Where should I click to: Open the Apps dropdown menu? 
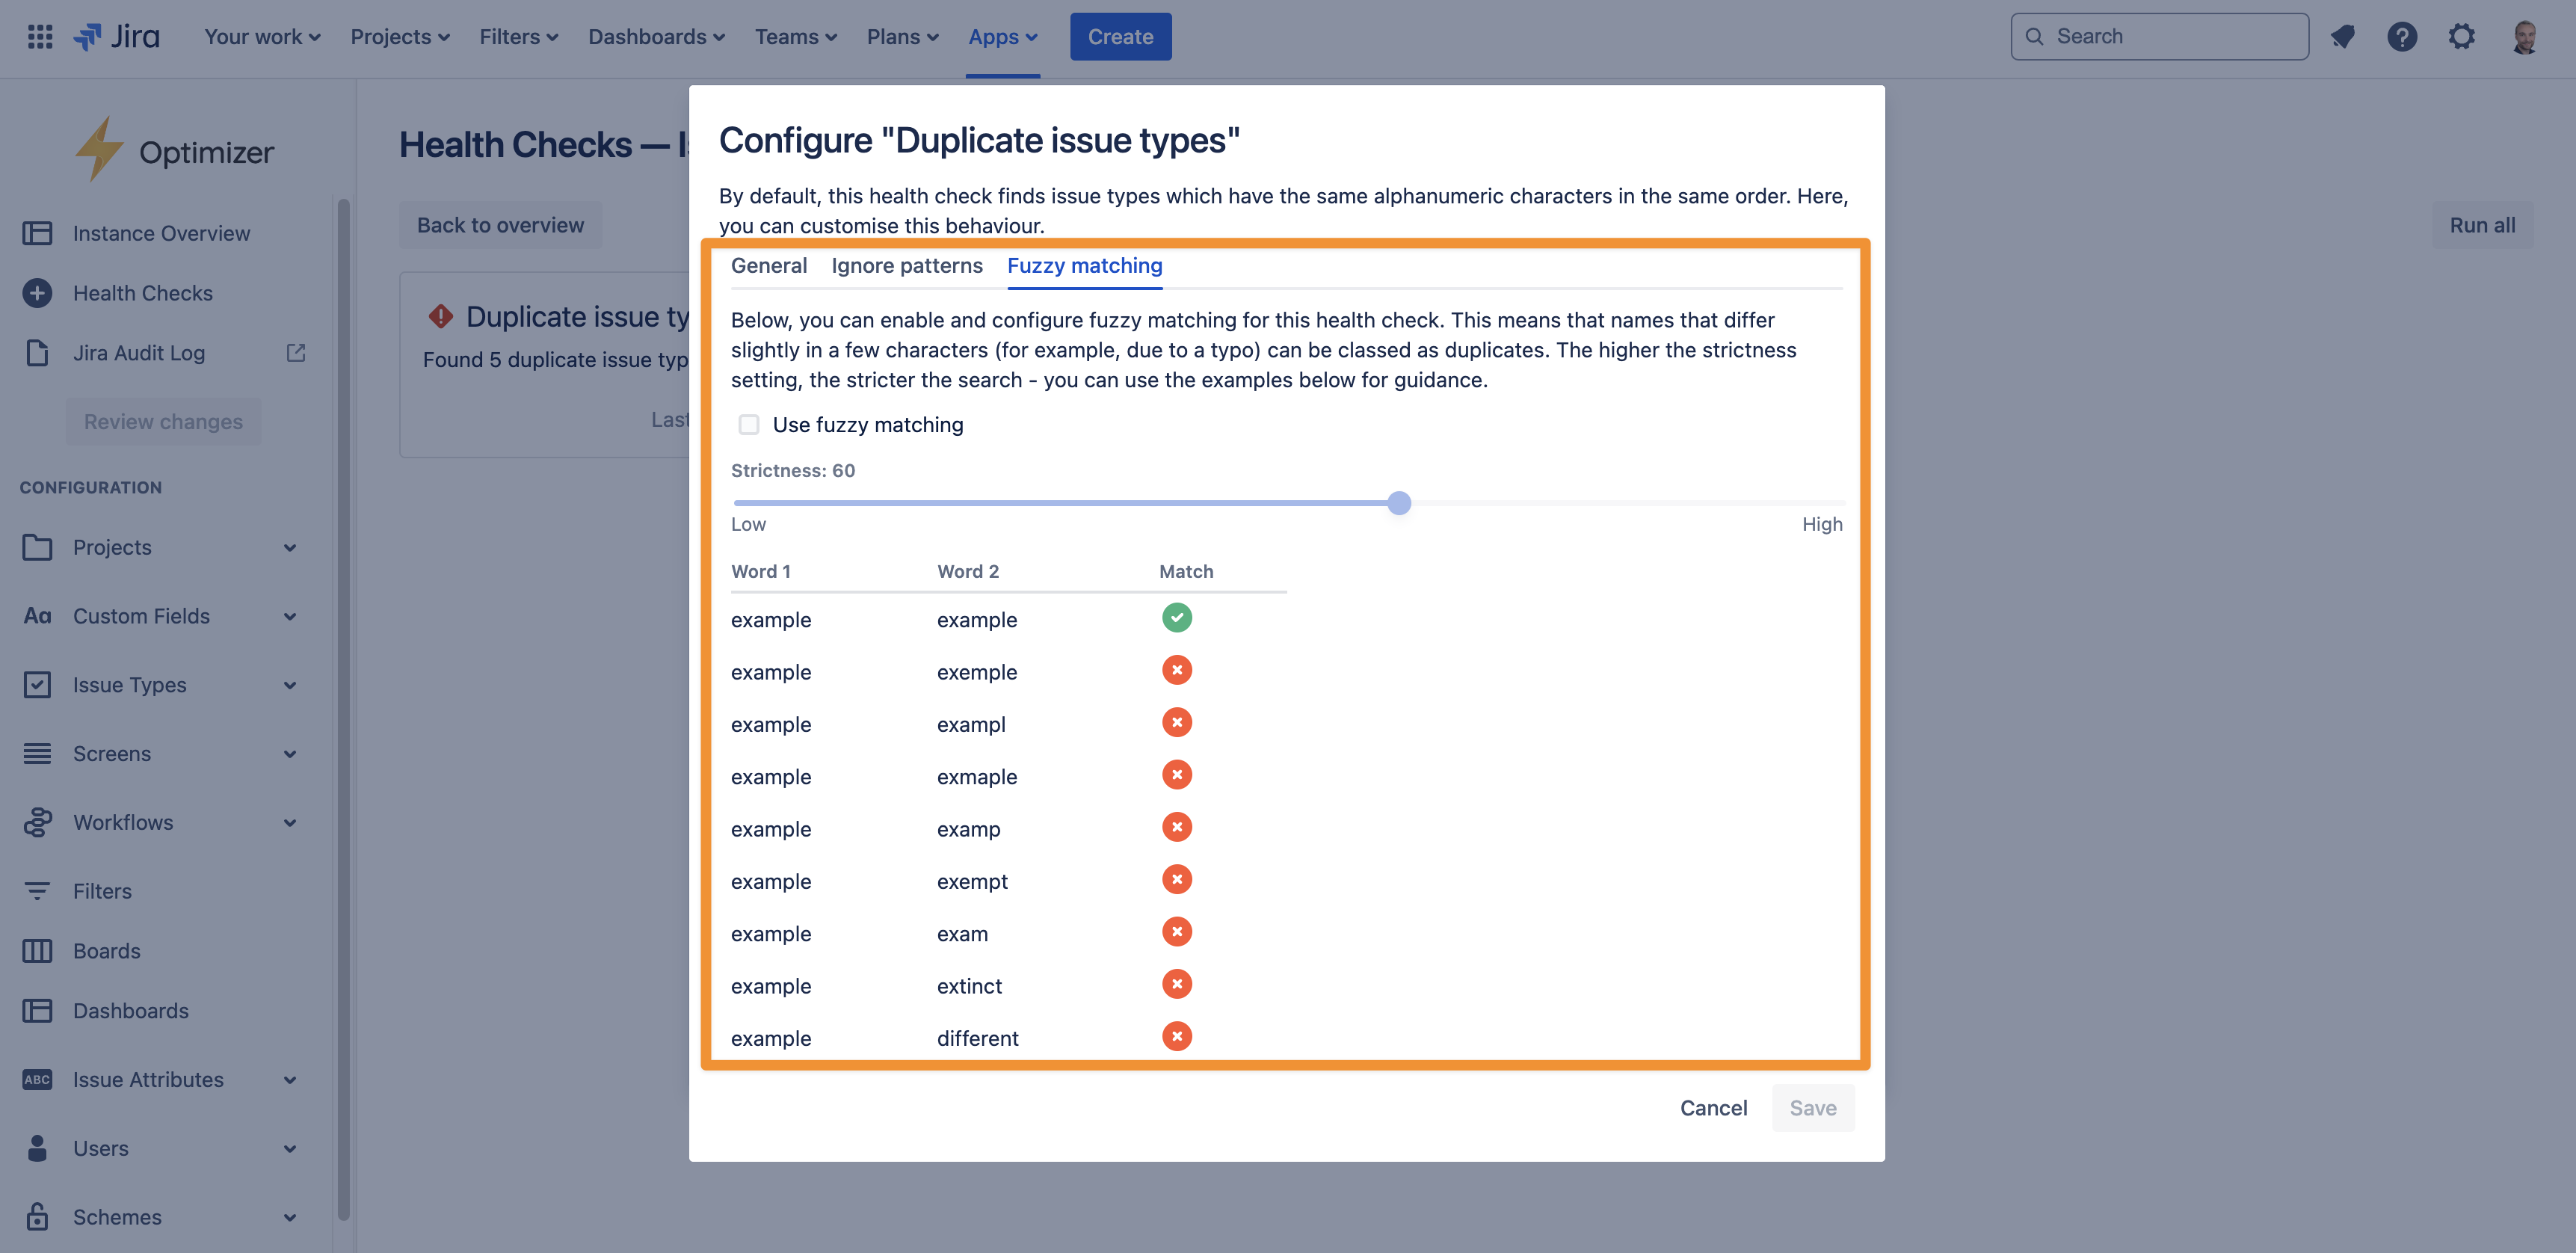pos(1002,37)
